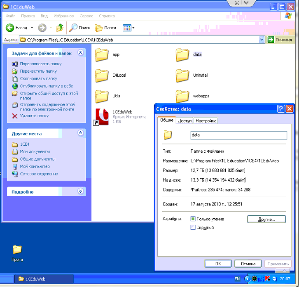Click the Переход go button

tap(280, 40)
